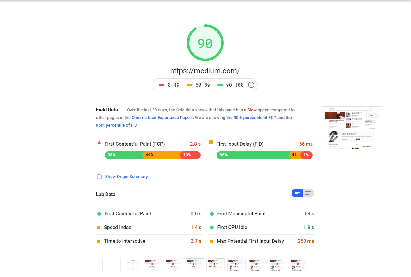Click the lab First Contentful Paint label
The width and height of the screenshot is (411, 277).
(128, 213)
